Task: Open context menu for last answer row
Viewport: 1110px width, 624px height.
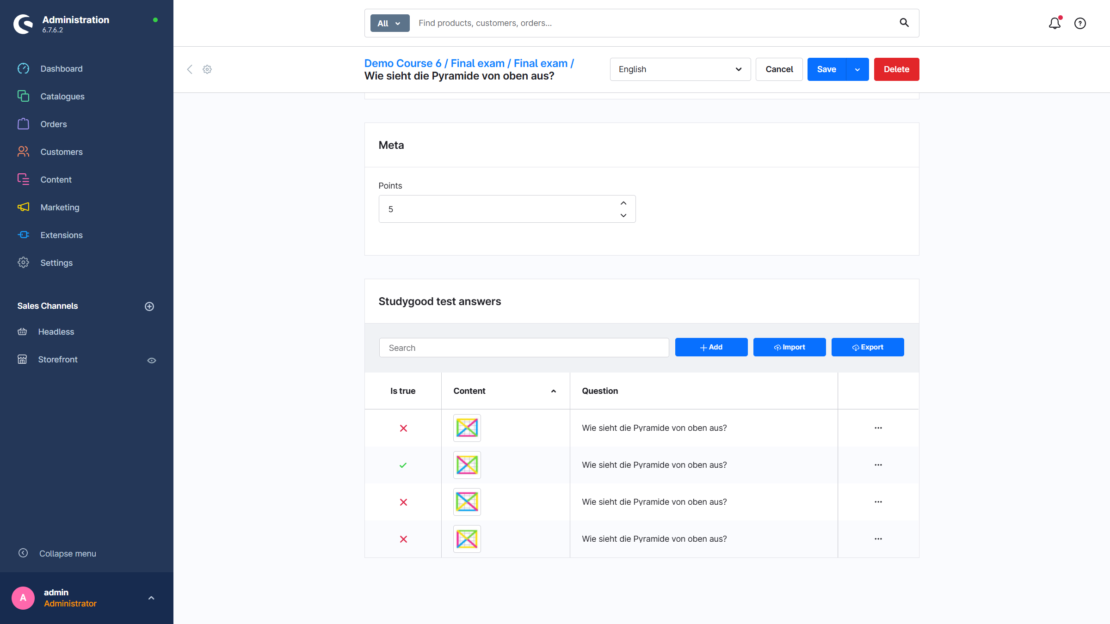Action: coord(878,539)
